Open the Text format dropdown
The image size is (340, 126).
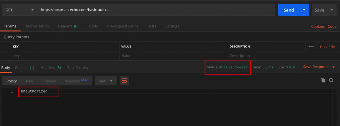(106, 81)
